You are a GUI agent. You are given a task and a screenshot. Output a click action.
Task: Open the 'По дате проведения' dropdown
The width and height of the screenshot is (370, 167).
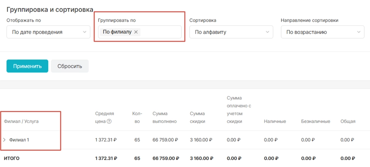click(48, 32)
